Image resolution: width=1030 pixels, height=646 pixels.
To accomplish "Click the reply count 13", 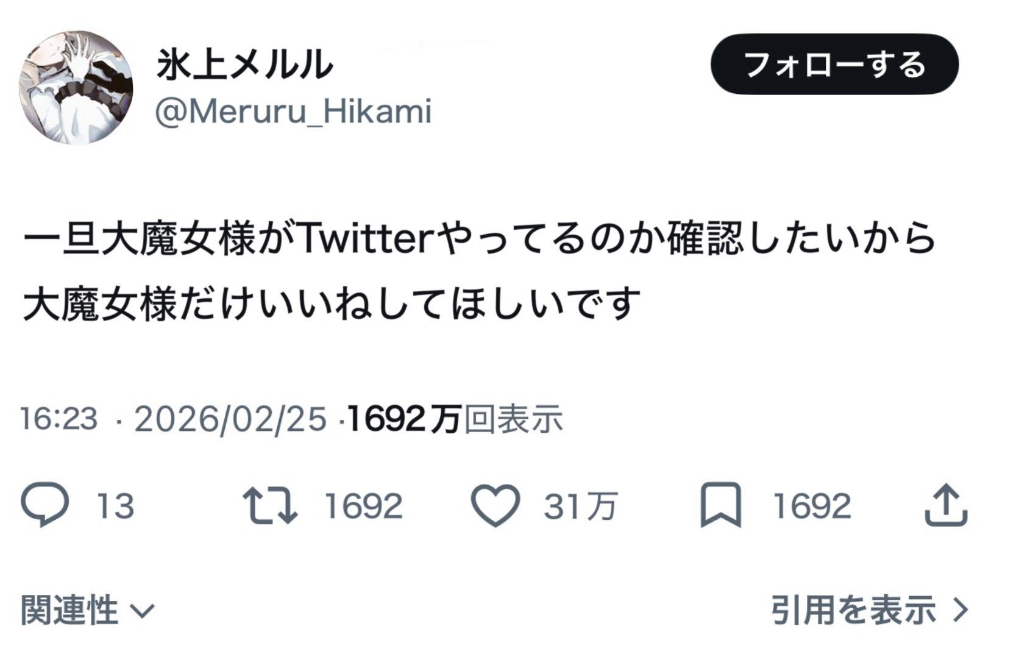I will pos(115,506).
